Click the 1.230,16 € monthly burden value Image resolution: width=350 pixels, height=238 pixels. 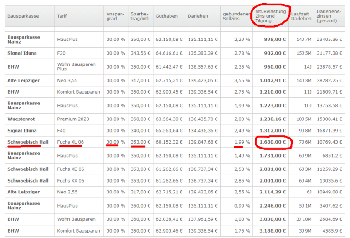click(x=273, y=119)
